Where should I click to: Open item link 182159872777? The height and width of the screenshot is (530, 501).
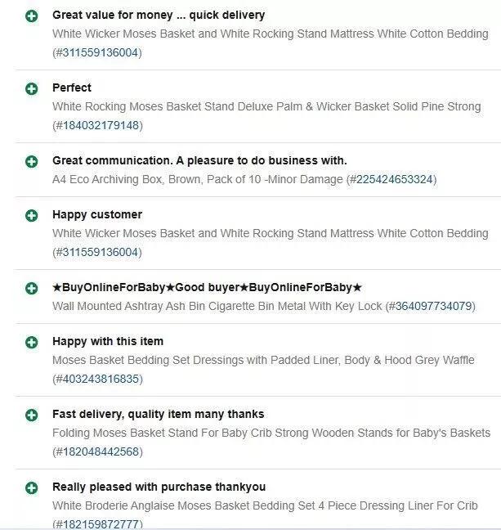click(x=97, y=524)
